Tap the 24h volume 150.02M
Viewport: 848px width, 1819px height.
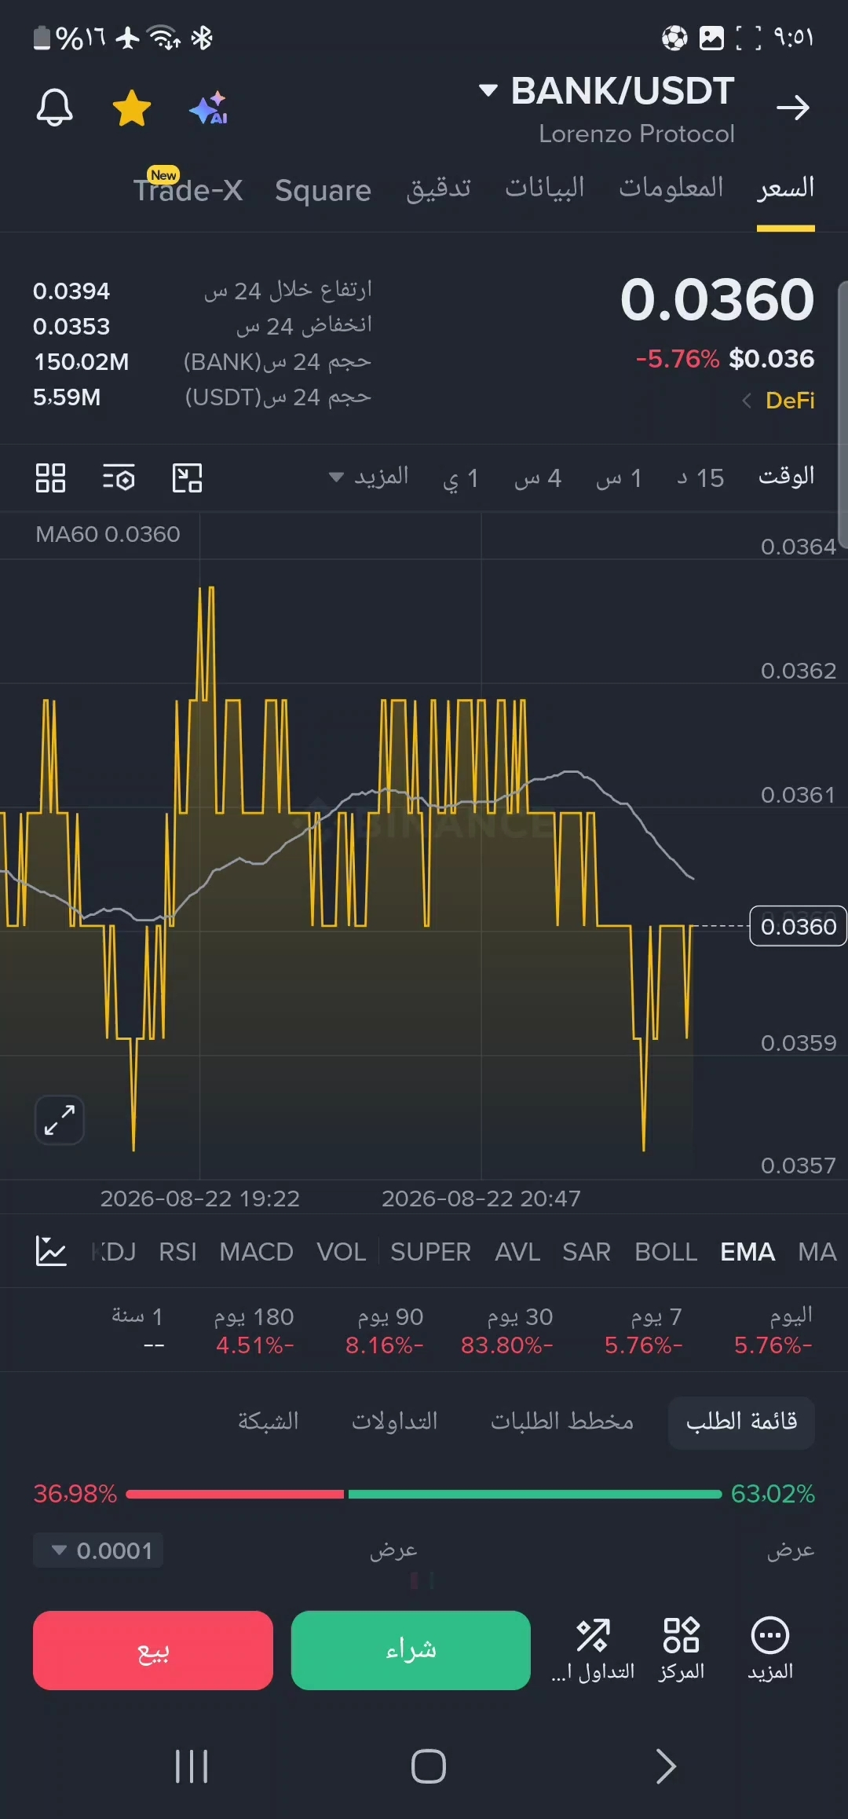[81, 362]
